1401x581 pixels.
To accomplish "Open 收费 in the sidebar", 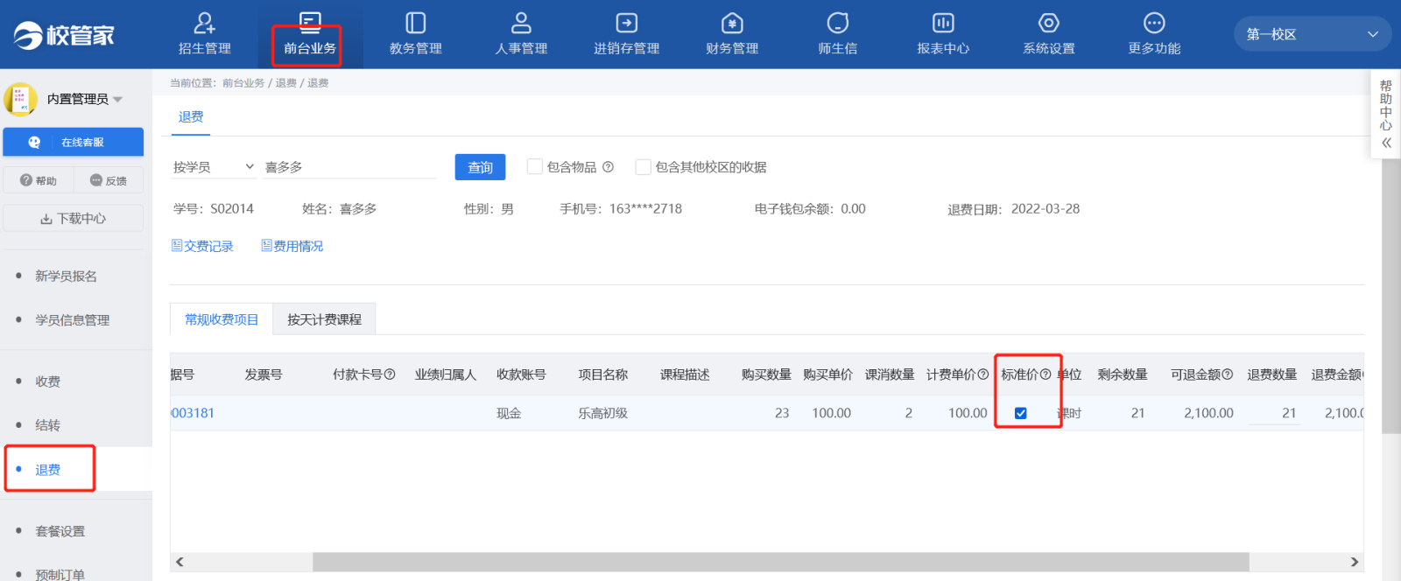I will [47, 381].
